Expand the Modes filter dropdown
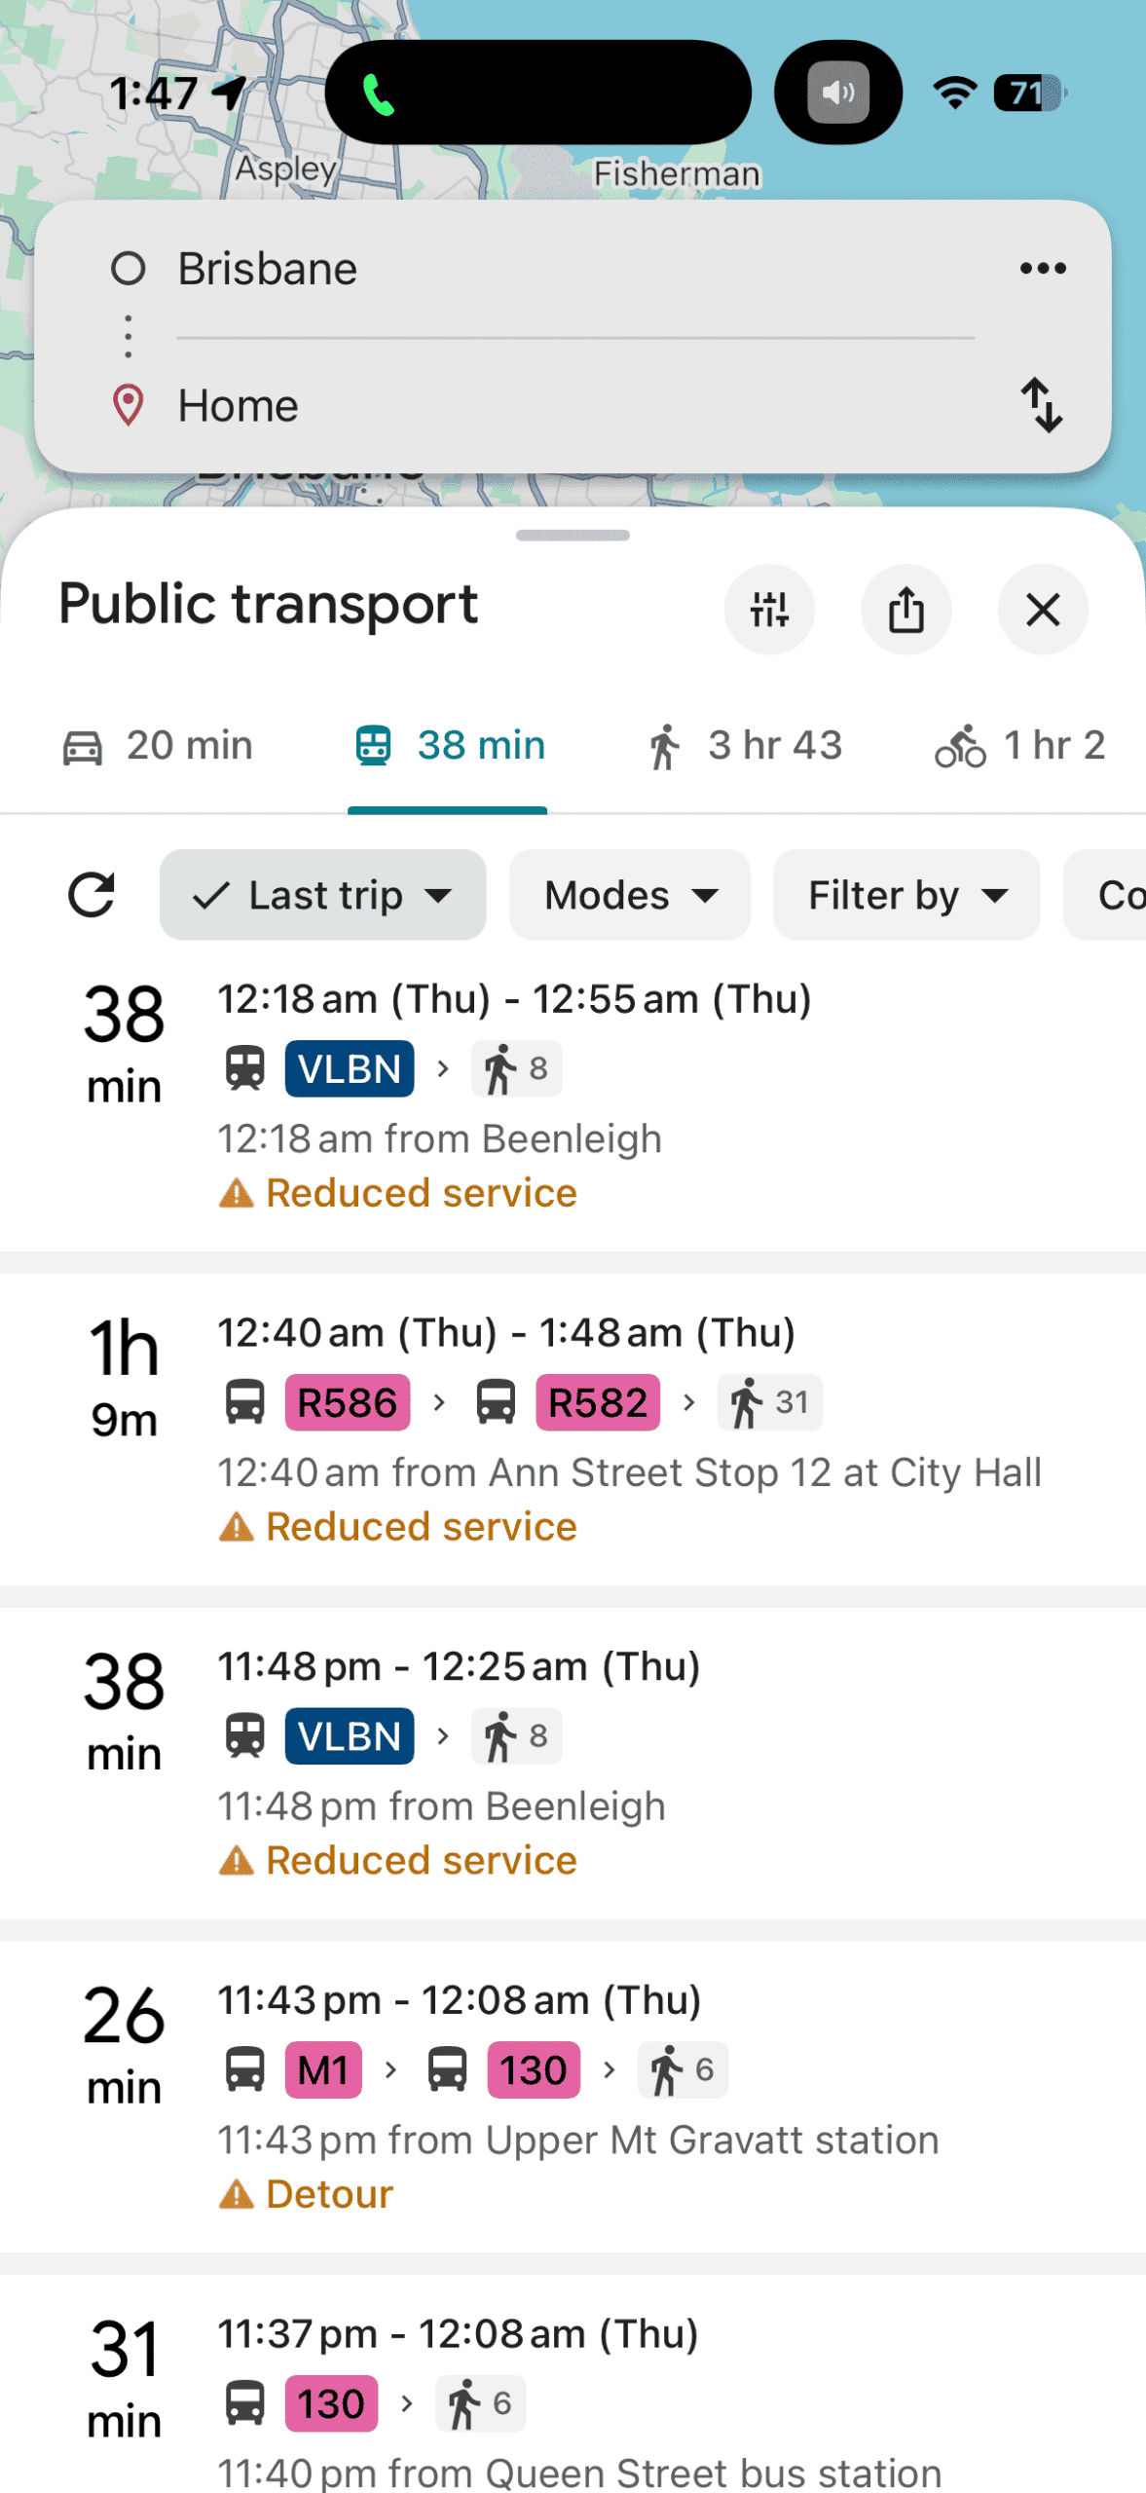This screenshot has width=1146, height=2493. [x=629, y=894]
